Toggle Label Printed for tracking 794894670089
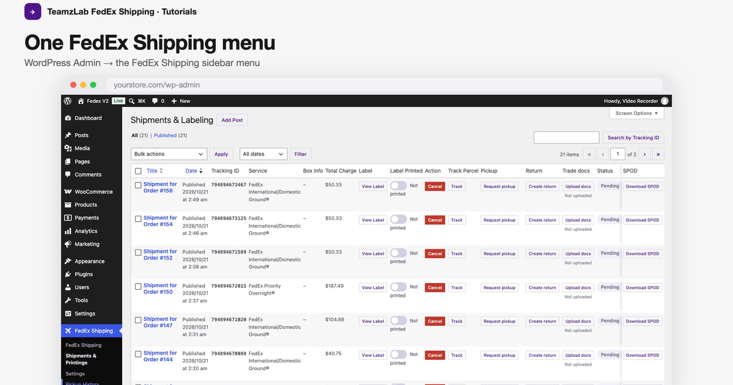The image size is (733, 385). click(x=398, y=354)
